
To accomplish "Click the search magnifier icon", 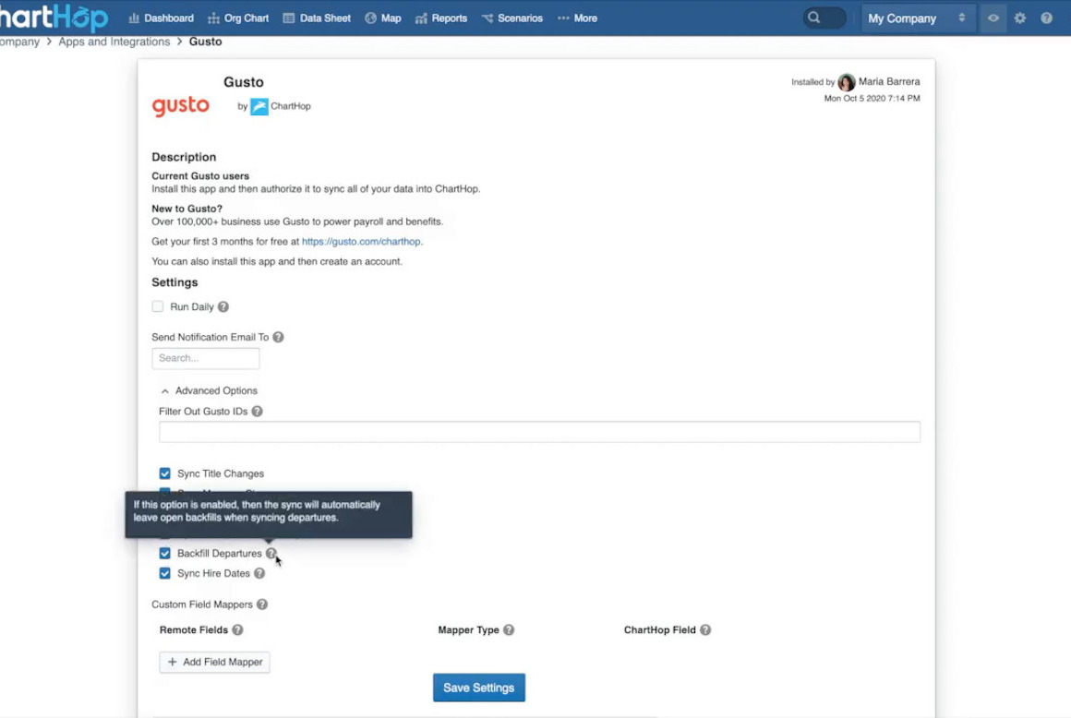I will [813, 18].
